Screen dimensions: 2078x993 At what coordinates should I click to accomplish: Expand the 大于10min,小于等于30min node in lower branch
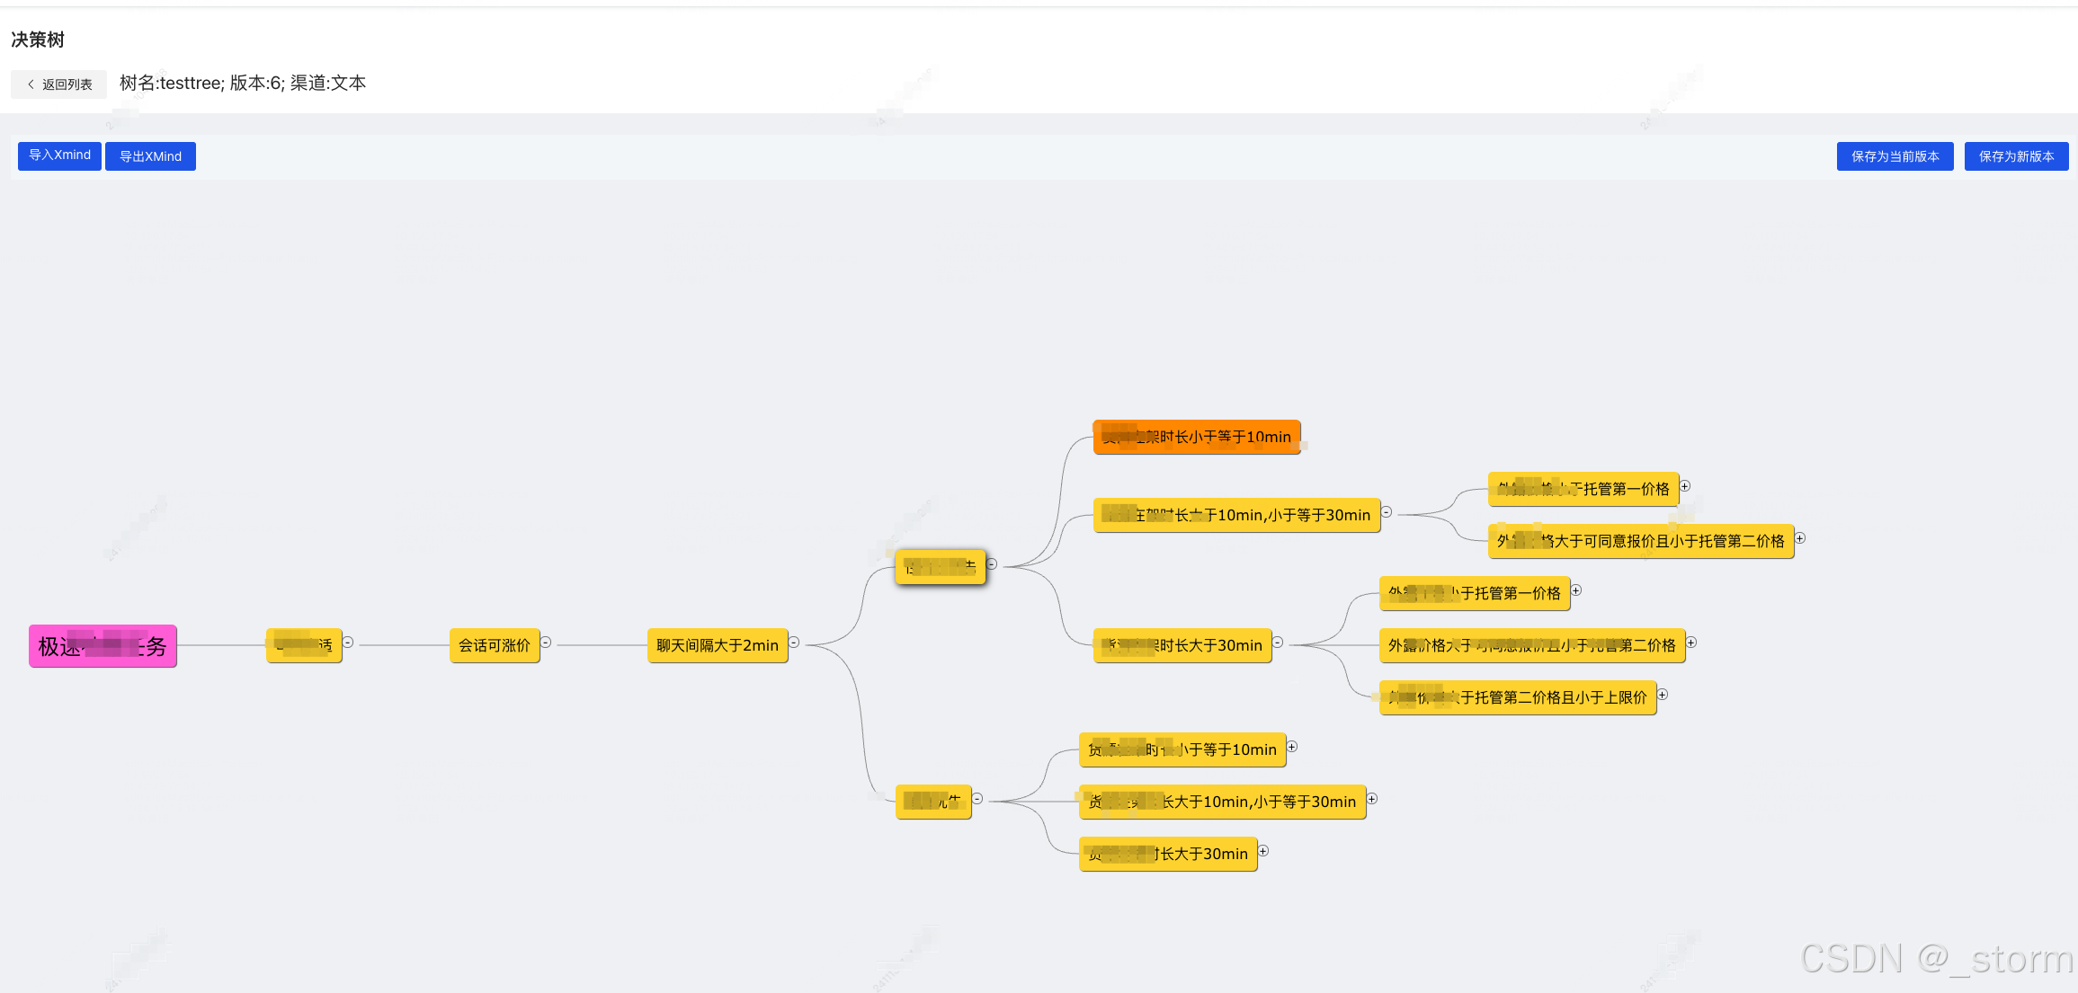point(1372,798)
